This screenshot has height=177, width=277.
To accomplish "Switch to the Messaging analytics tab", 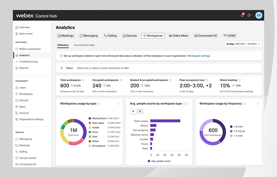I will 88,36.
